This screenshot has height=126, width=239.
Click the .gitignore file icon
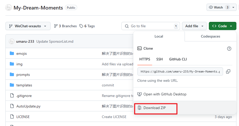coord(12,95)
